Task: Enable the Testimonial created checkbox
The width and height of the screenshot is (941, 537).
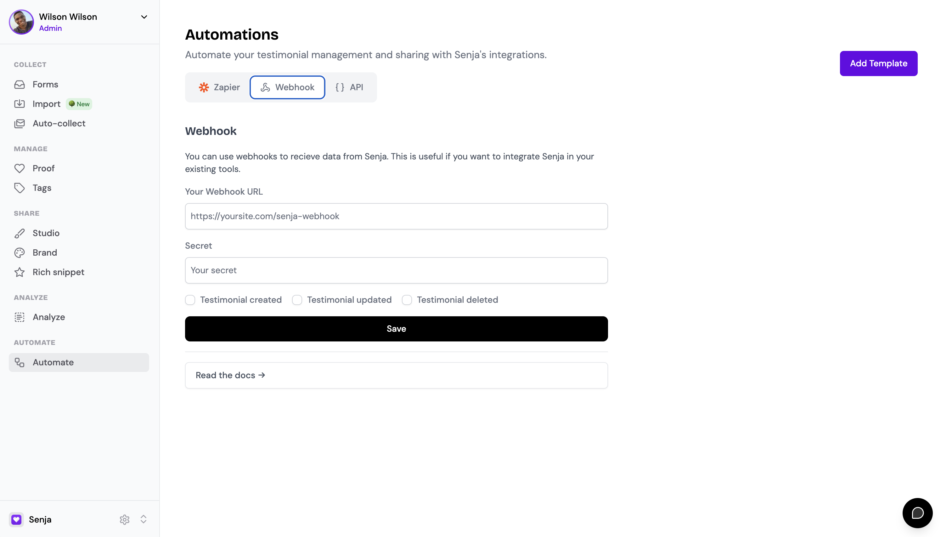Action: 190,300
